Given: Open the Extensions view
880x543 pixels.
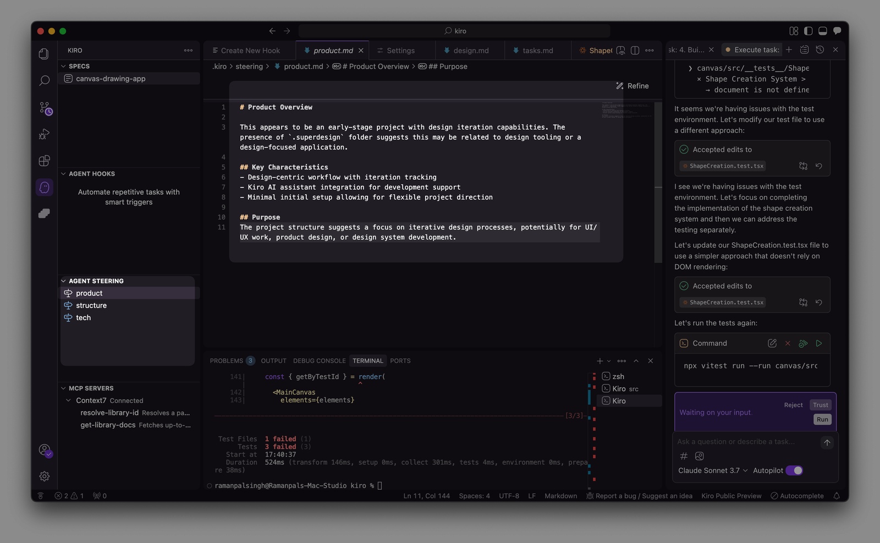Looking at the screenshot, I should [x=44, y=161].
